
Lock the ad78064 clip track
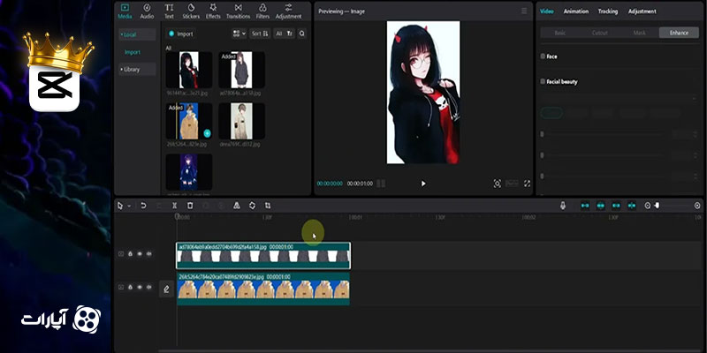130,253
